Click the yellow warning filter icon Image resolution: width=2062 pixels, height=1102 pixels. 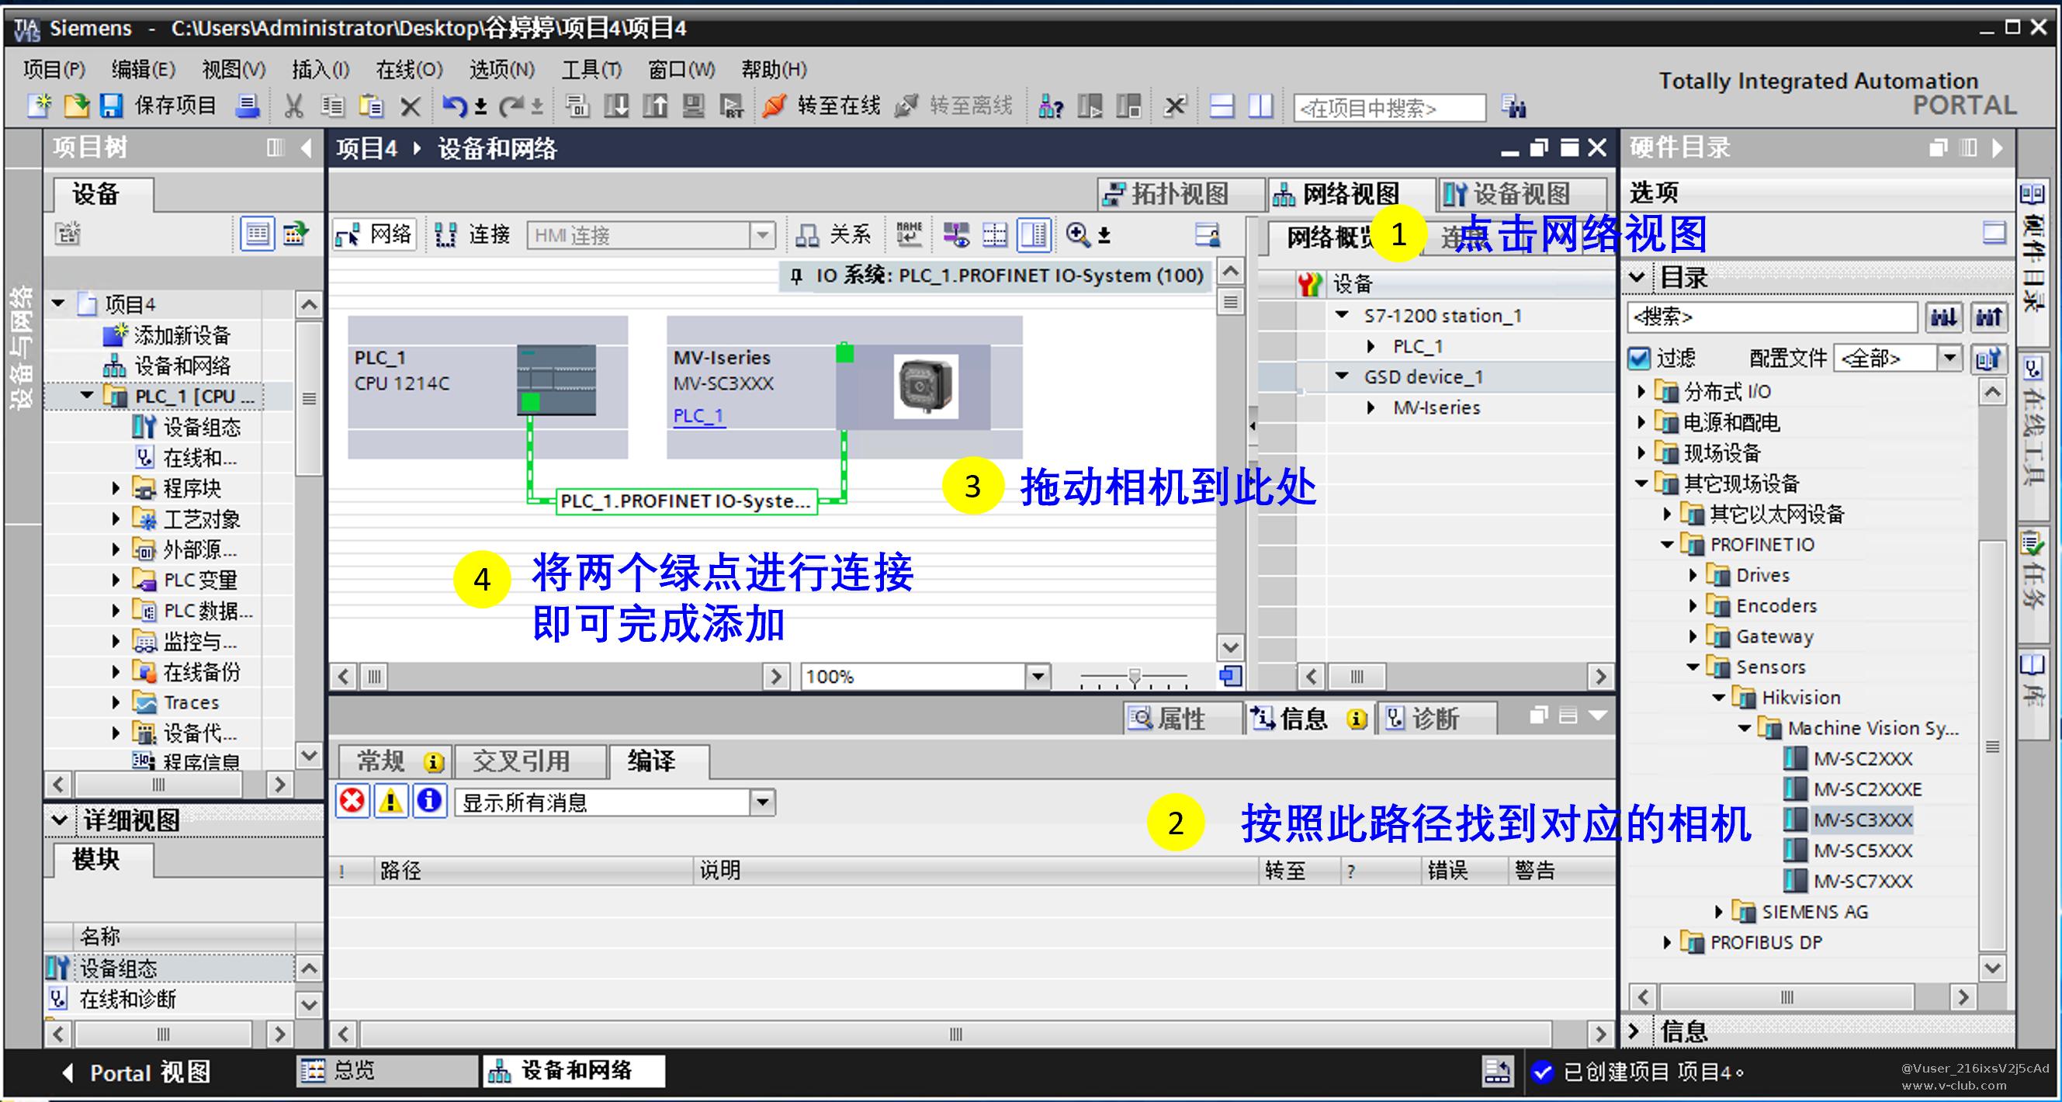[x=390, y=801]
